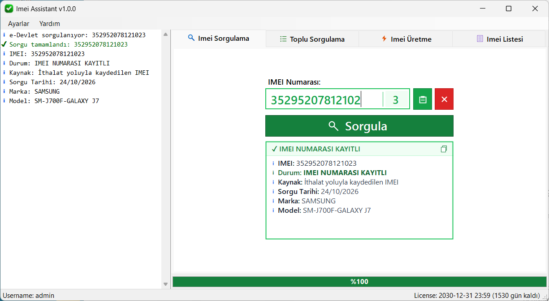Select log line 'Marka: SAMSUNG'
The width and height of the screenshot is (549, 301).
click(35, 91)
